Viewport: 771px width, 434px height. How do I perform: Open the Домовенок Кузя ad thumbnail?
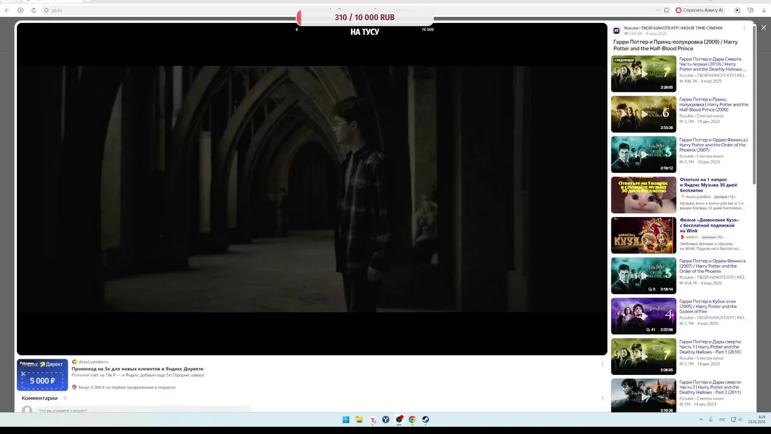(643, 235)
